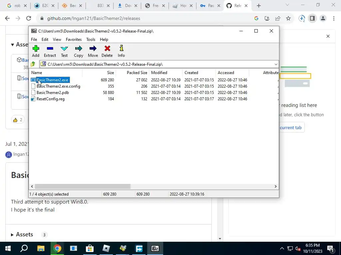341x255 pixels.
Task: Show hidden system tray icons
Action: (282, 248)
